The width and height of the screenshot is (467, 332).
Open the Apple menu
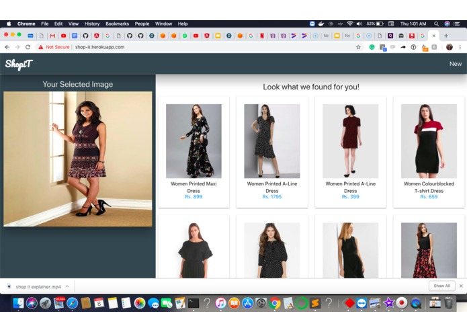coord(9,24)
